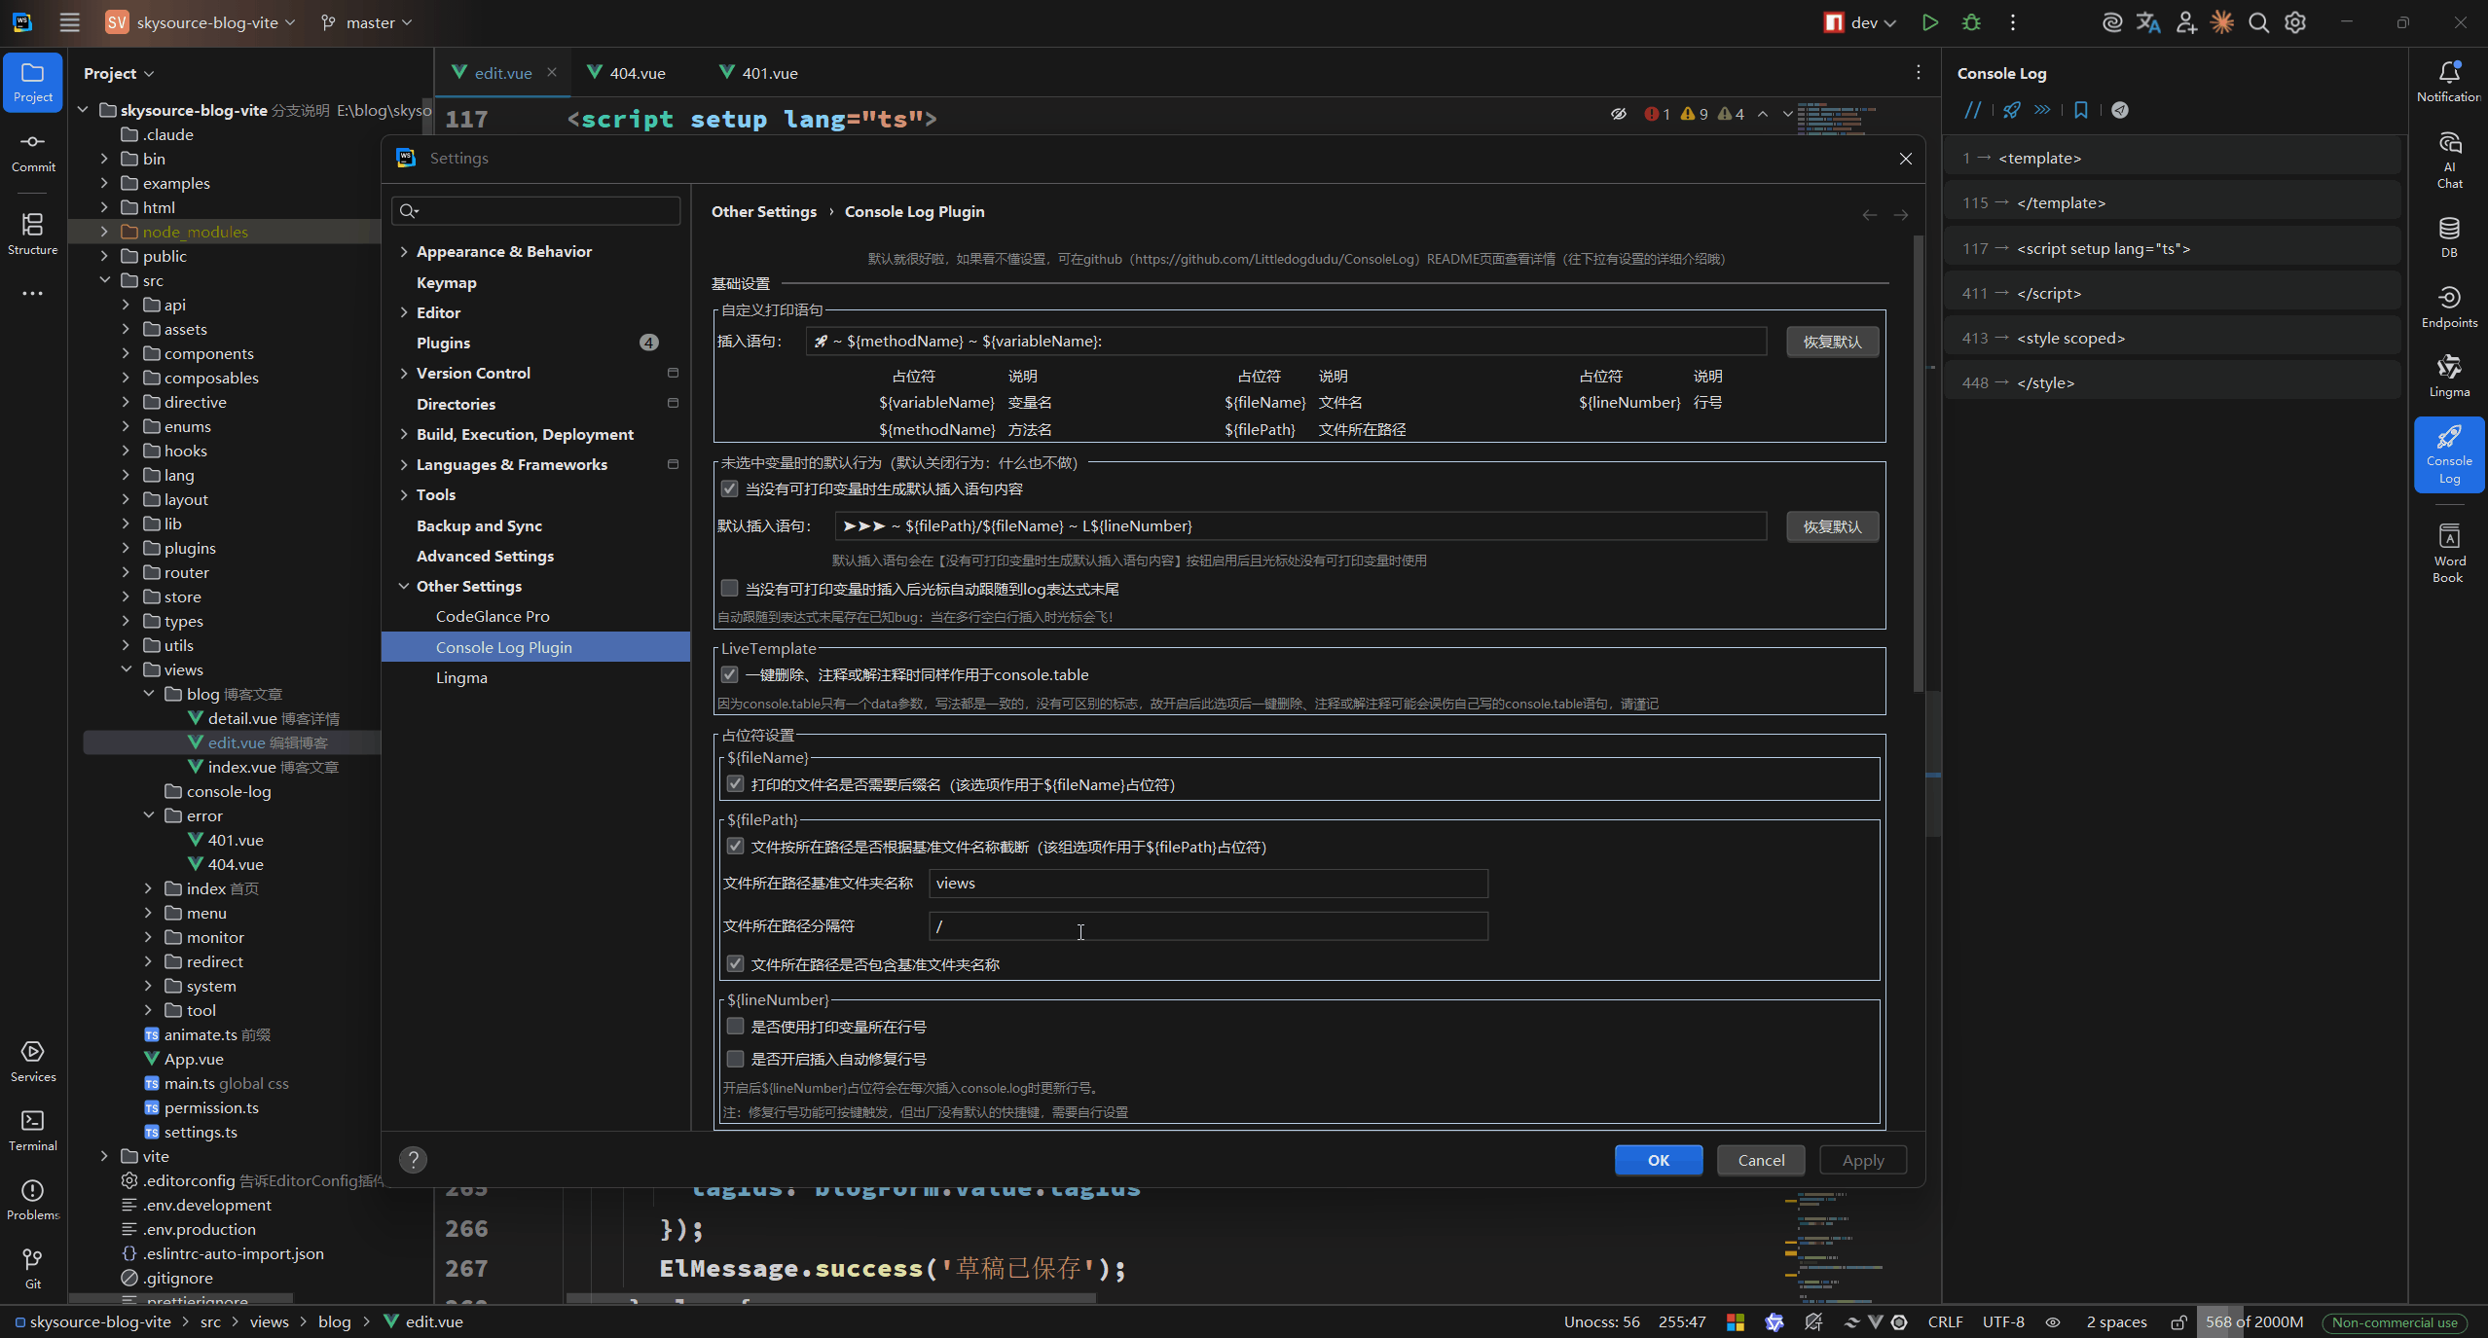
Task: Click the memory usage indicator 568 of 2000M
Action: 2254,1321
